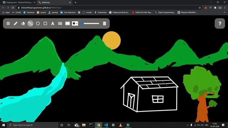
Task: Click the taskbar clock and date
Action: coord(215,125)
